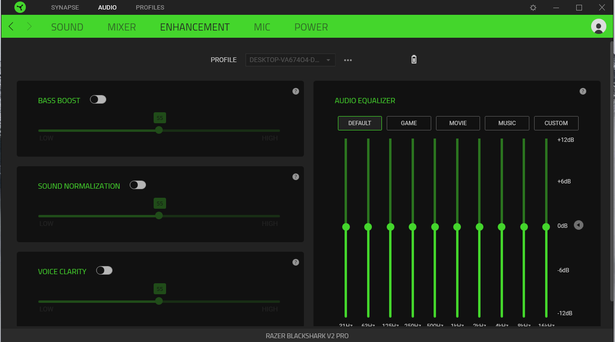Click the Razer Blackshark V2 Pro device label
The width and height of the screenshot is (615, 342).
[x=307, y=336]
